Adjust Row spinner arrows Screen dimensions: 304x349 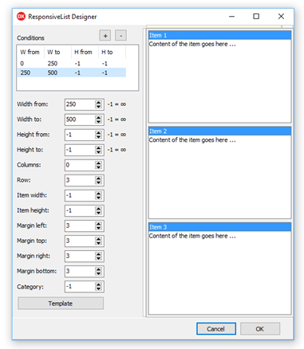99,180
